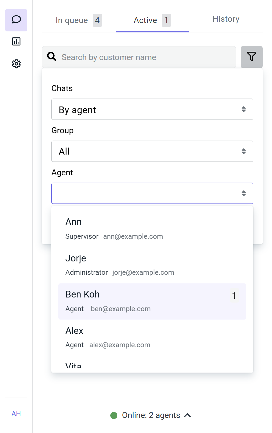Click the search magnifier icon
This screenshot has height=433, width=272.
tap(52, 57)
